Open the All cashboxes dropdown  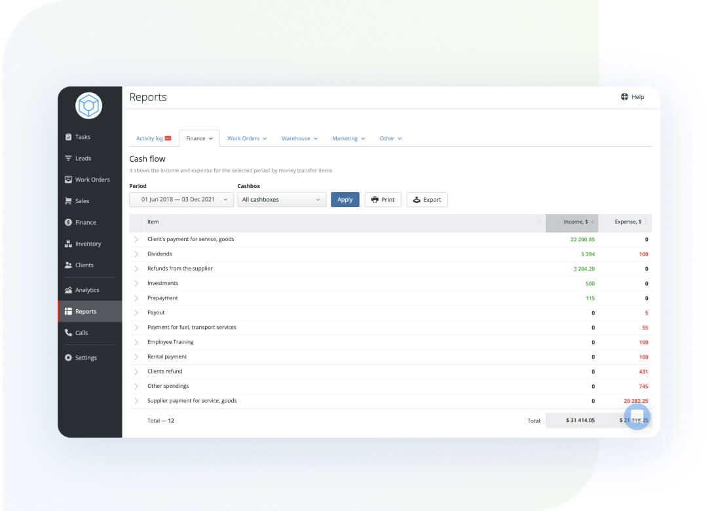click(282, 200)
